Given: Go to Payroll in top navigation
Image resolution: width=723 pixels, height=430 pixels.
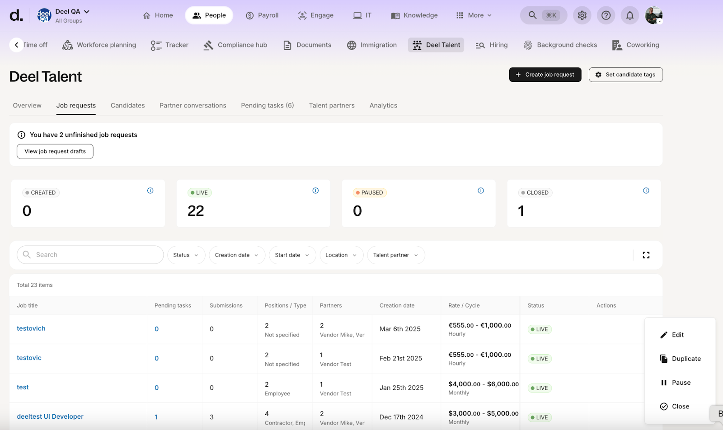Looking at the screenshot, I should 262,15.
